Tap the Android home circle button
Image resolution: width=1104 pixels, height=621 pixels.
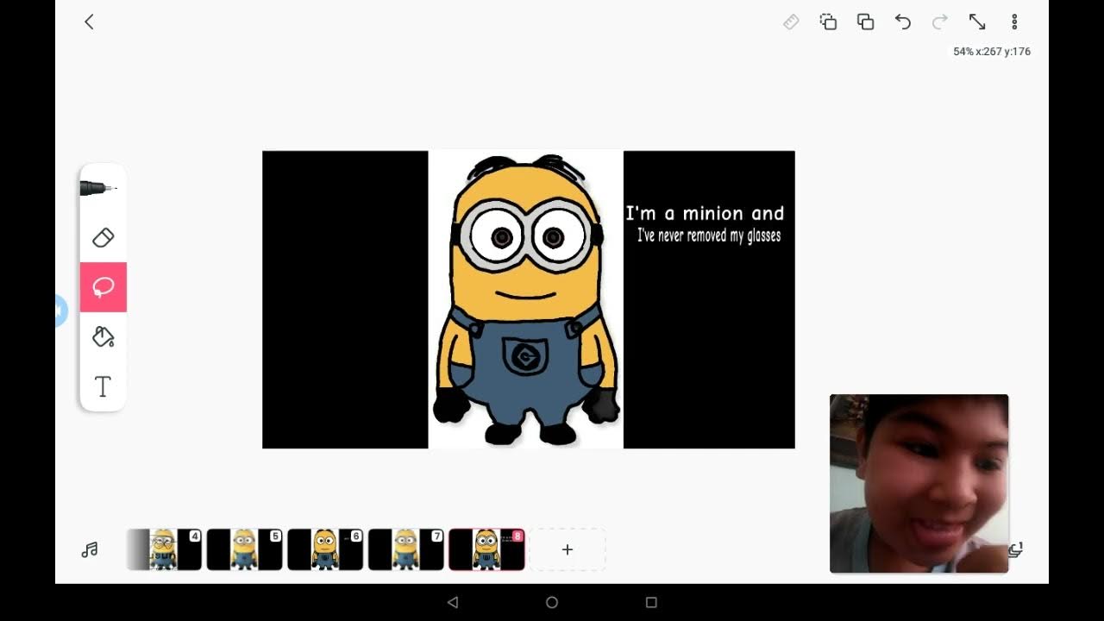tap(552, 602)
